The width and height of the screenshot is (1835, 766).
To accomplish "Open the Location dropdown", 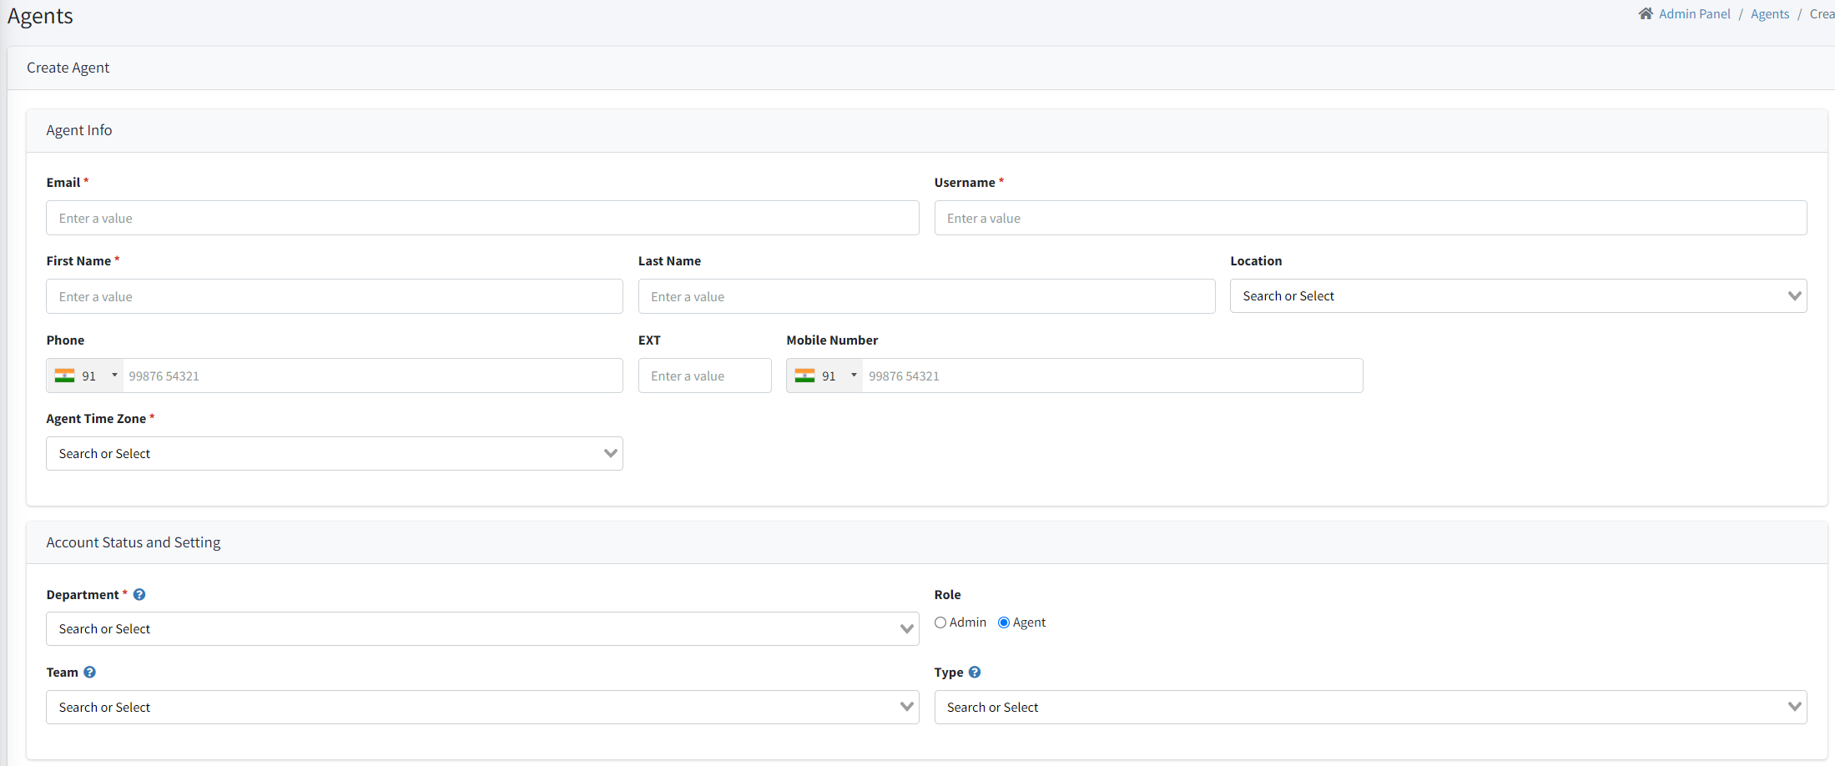I will (x=1517, y=296).
